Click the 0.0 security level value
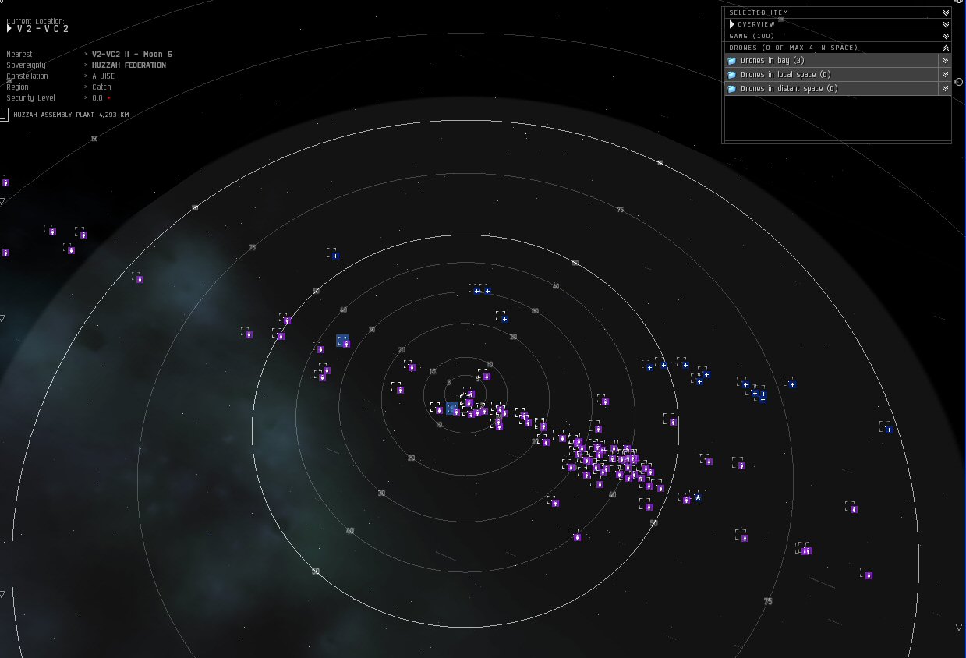This screenshot has width=966, height=658. coord(97,98)
